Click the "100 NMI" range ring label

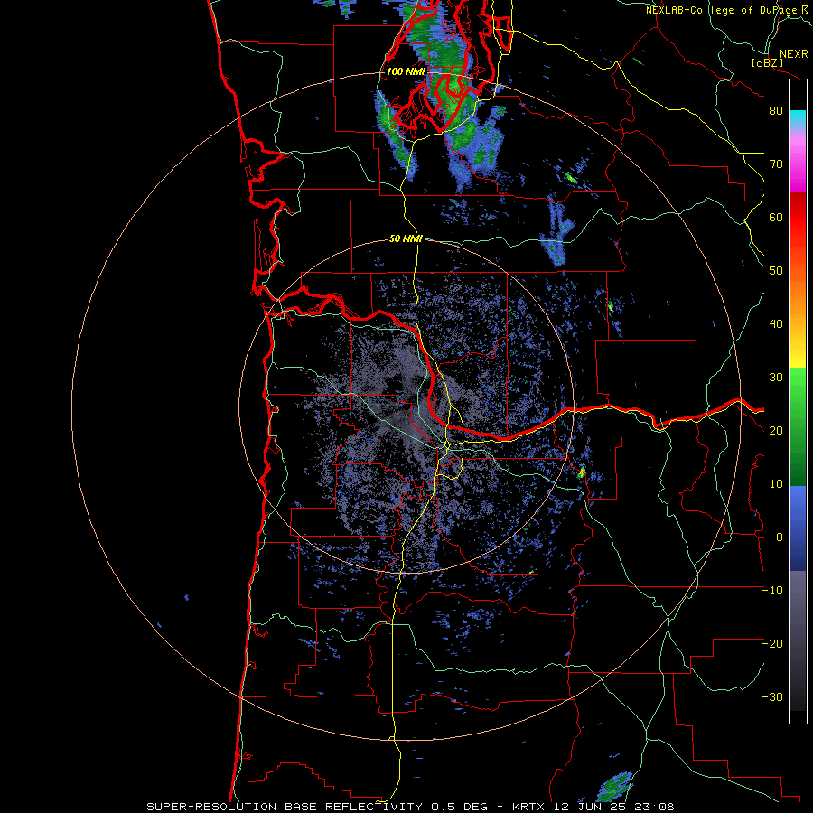[406, 71]
